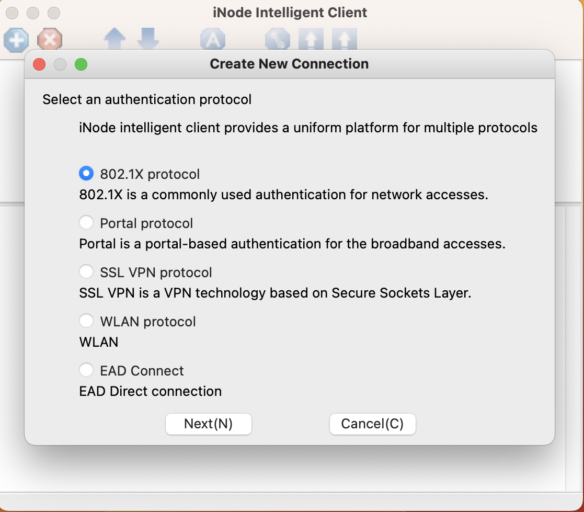The image size is (584, 512).
Task: Click the red X delete connection icon
Action: click(x=50, y=39)
